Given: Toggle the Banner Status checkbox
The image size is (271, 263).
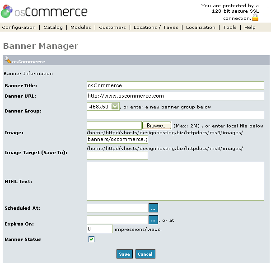Looking at the screenshot, I should [x=91, y=240].
